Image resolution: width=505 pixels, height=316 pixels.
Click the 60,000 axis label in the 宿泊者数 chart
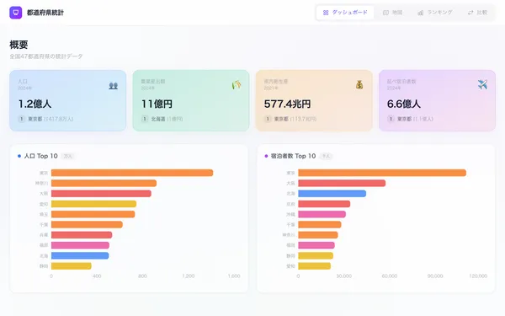point(390,276)
